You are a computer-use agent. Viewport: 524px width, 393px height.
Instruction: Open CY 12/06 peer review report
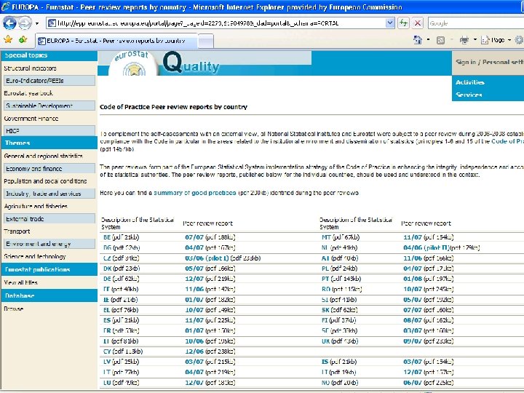(194, 352)
